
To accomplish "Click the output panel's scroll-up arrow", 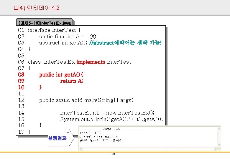I will click(x=219, y=129).
